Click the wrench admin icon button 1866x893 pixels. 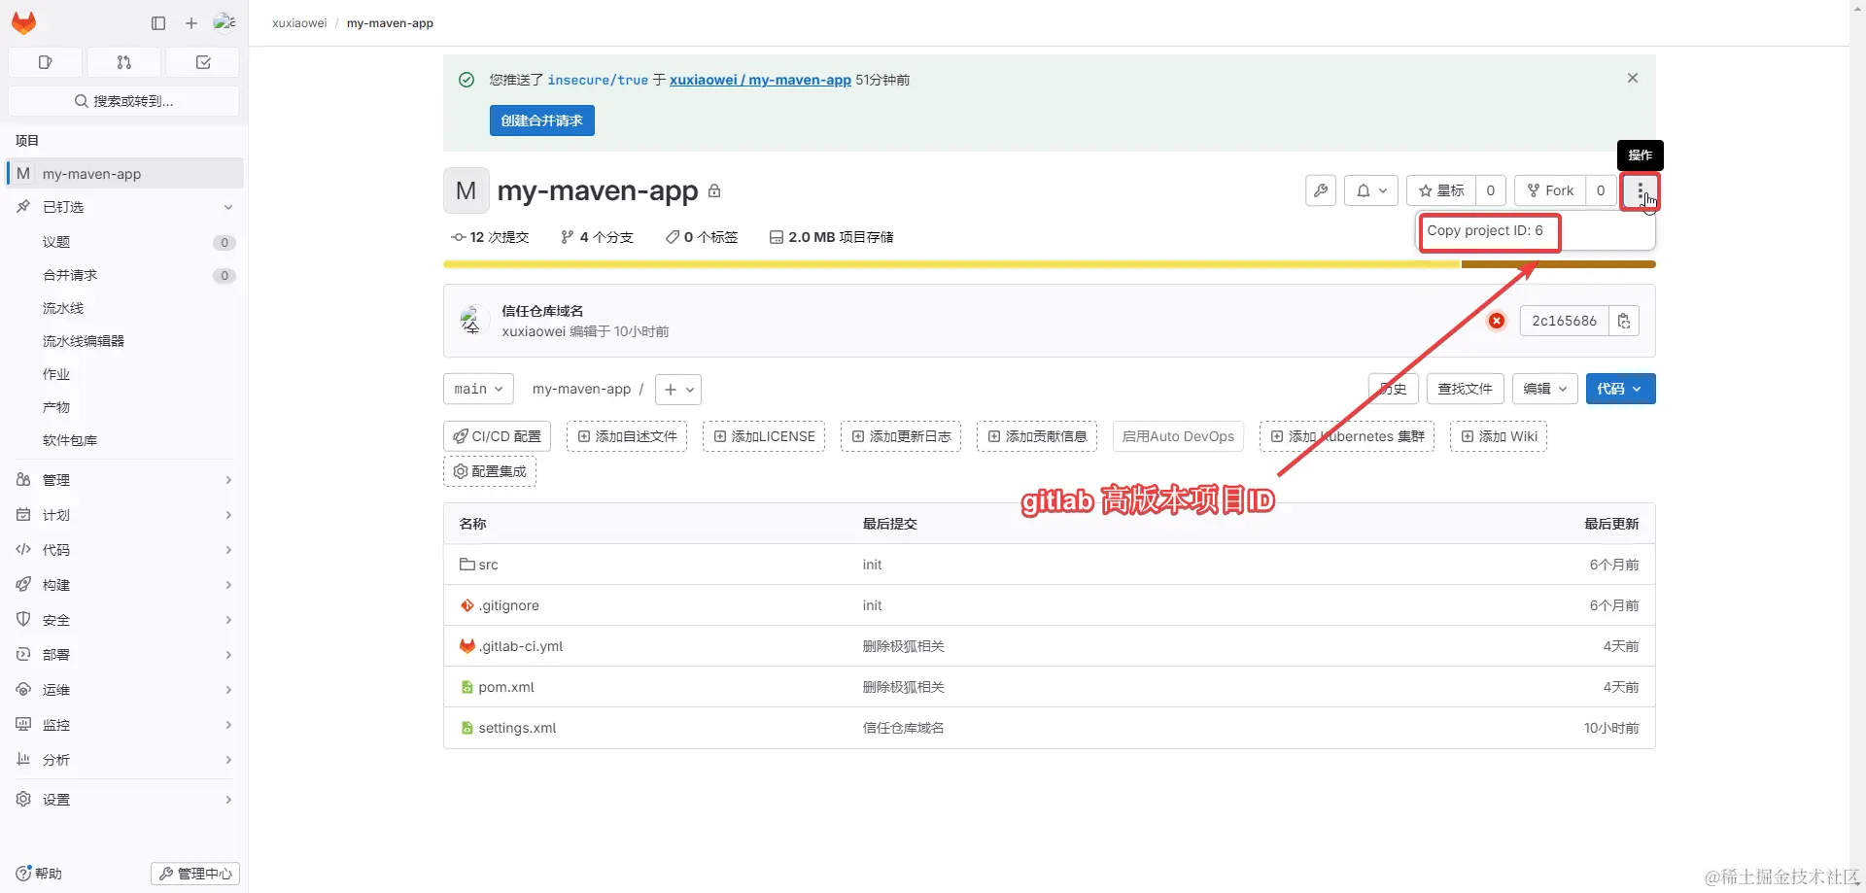click(x=1321, y=190)
